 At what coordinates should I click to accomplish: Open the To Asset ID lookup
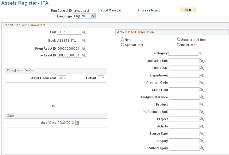pyautogui.click(x=84, y=55)
